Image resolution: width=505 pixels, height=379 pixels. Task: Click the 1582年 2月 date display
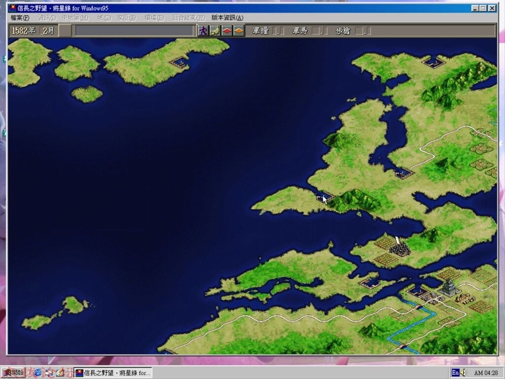(33, 30)
